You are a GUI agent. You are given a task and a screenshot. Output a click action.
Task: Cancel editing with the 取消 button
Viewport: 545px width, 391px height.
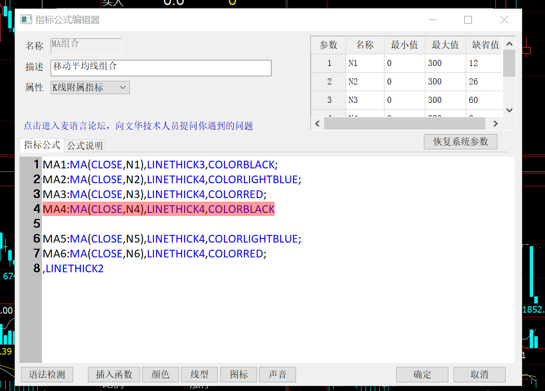479,375
